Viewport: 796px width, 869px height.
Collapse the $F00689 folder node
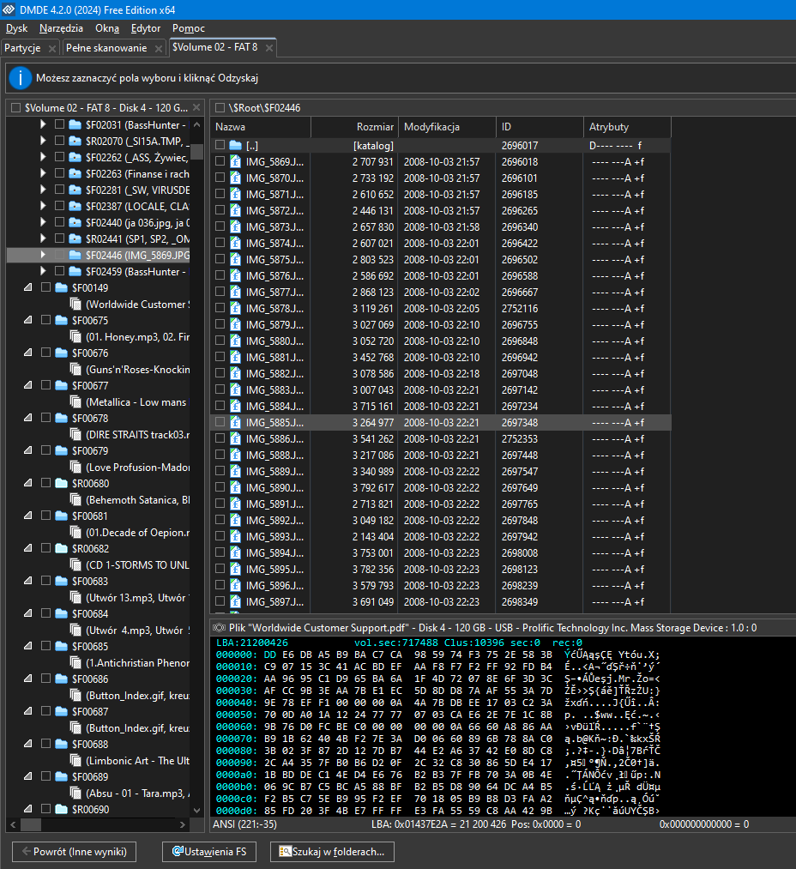[x=28, y=775]
